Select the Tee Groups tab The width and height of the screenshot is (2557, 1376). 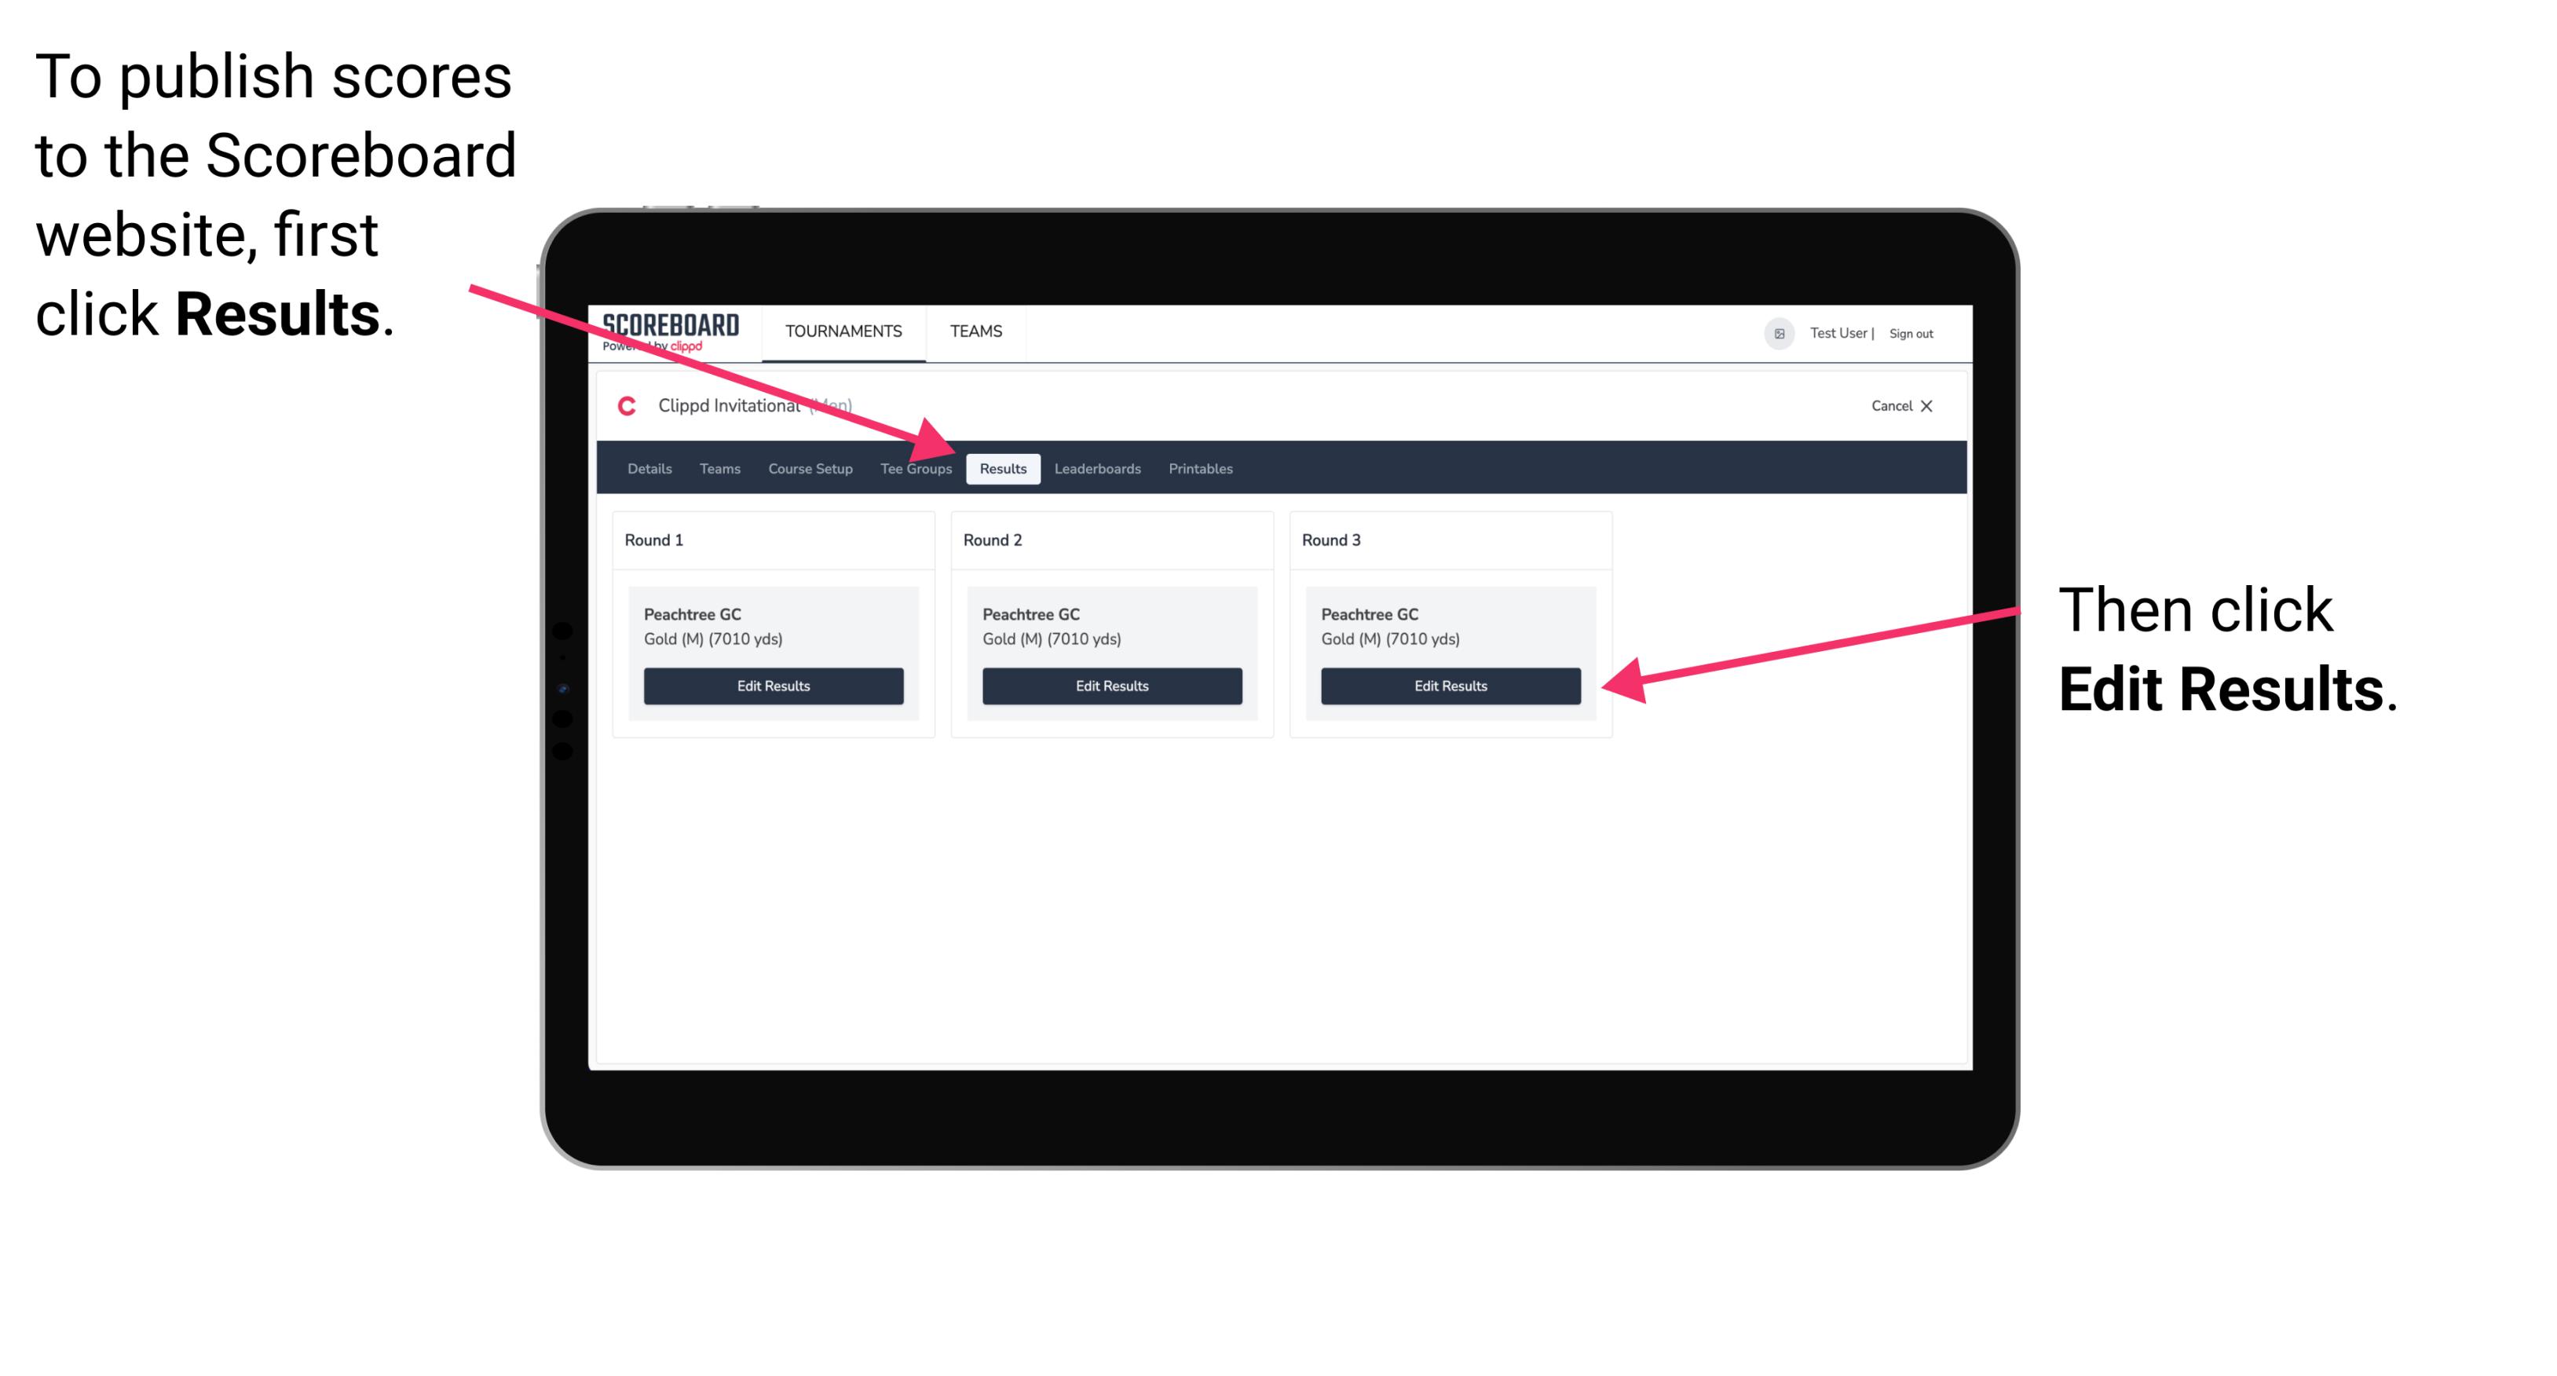pos(915,470)
